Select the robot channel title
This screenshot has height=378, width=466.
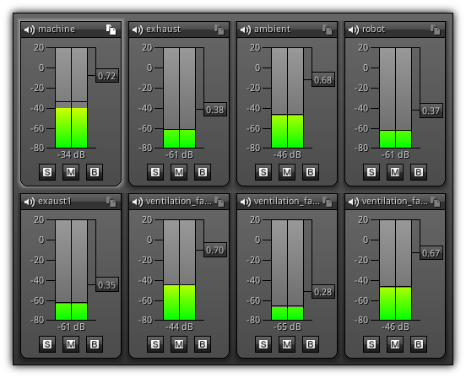373,29
